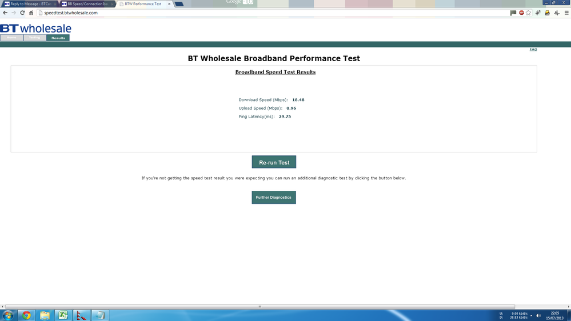
Task: Go back using the browser back arrow
Action: tap(5, 13)
